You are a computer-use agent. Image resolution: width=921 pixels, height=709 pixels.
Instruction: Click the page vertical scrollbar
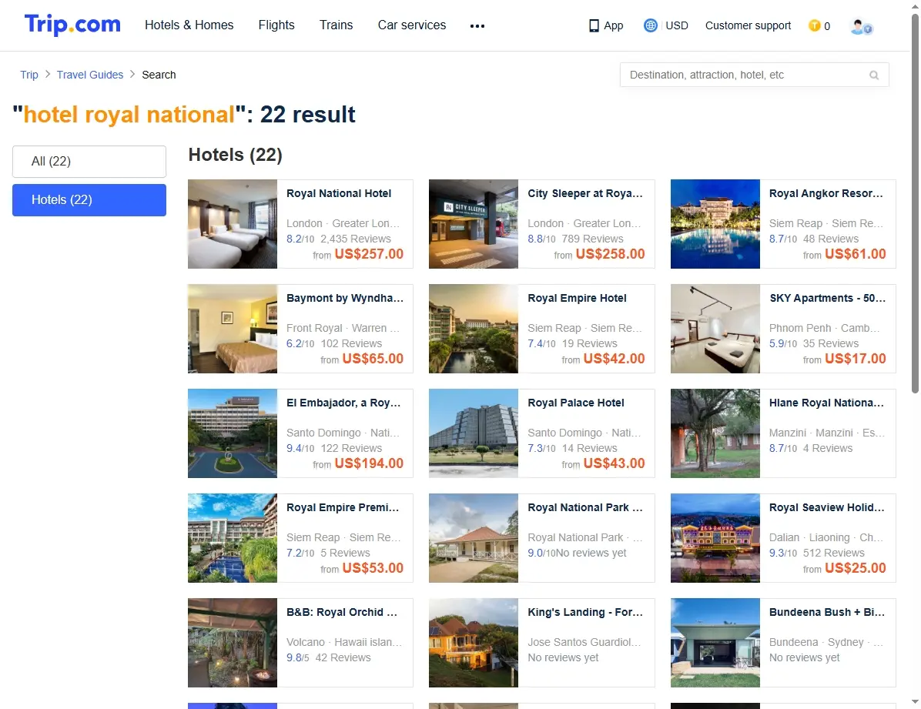(915, 202)
